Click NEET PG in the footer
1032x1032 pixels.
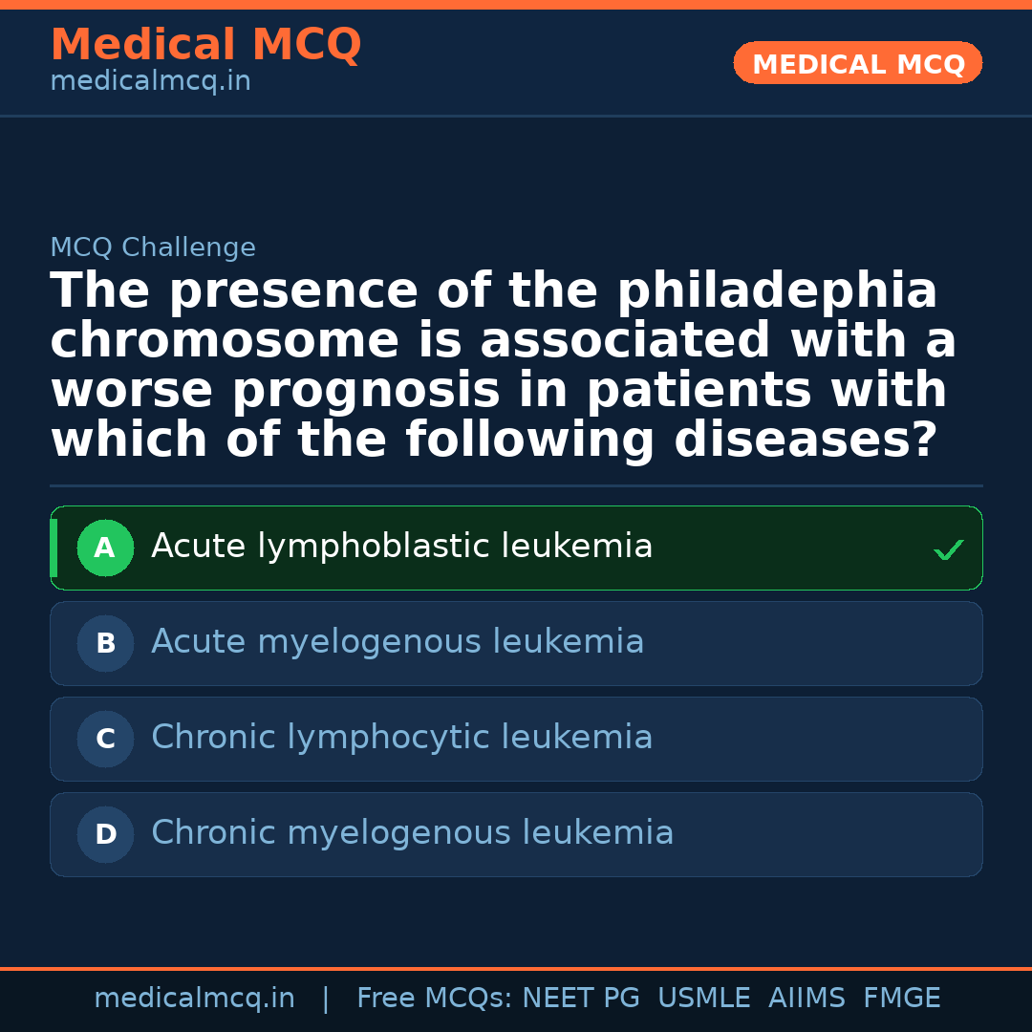pos(581,999)
